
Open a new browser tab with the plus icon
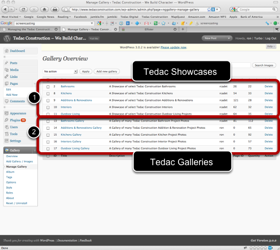coord(182,29)
